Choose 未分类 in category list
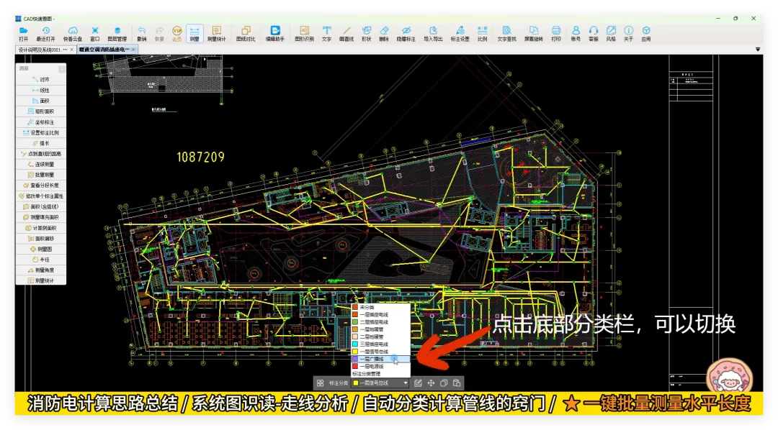This screenshot has height=430, width=778. point(380,307)
